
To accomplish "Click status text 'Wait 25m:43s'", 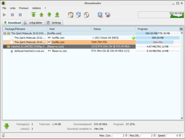I will (99, 42).
